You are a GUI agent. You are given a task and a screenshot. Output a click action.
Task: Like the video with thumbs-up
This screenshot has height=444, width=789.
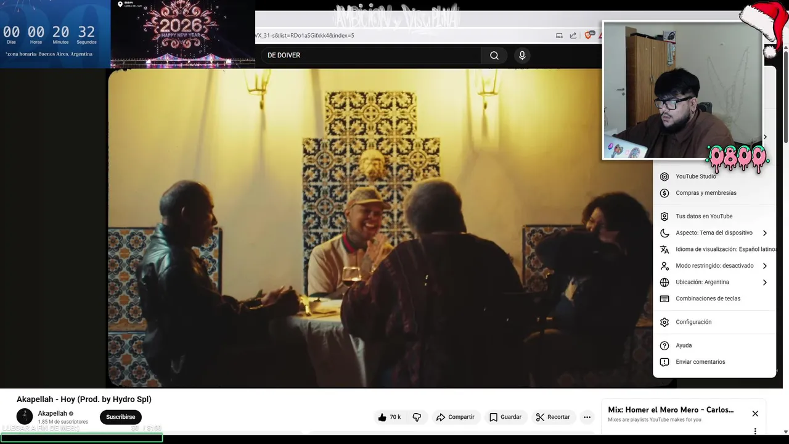[390, 417]
